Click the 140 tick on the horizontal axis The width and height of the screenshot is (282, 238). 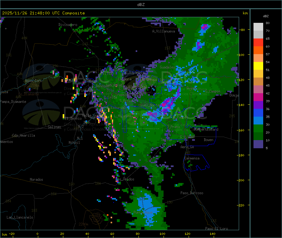[x=212, y=234]
